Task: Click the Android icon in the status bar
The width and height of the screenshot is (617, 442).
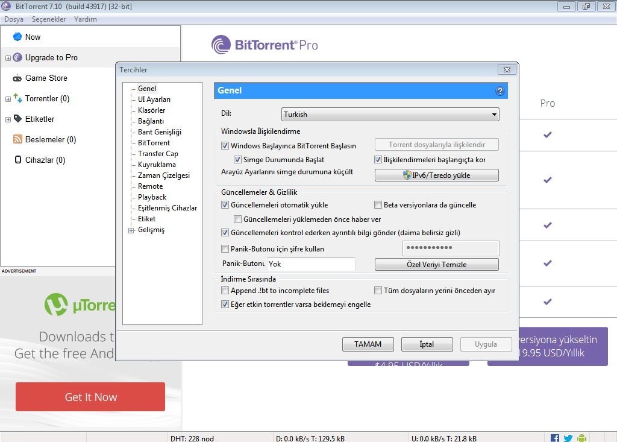Action: coord(581,438)
